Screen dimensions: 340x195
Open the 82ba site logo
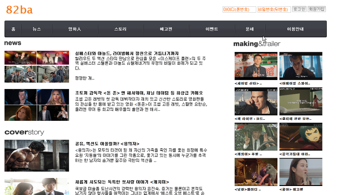(19, 10)
